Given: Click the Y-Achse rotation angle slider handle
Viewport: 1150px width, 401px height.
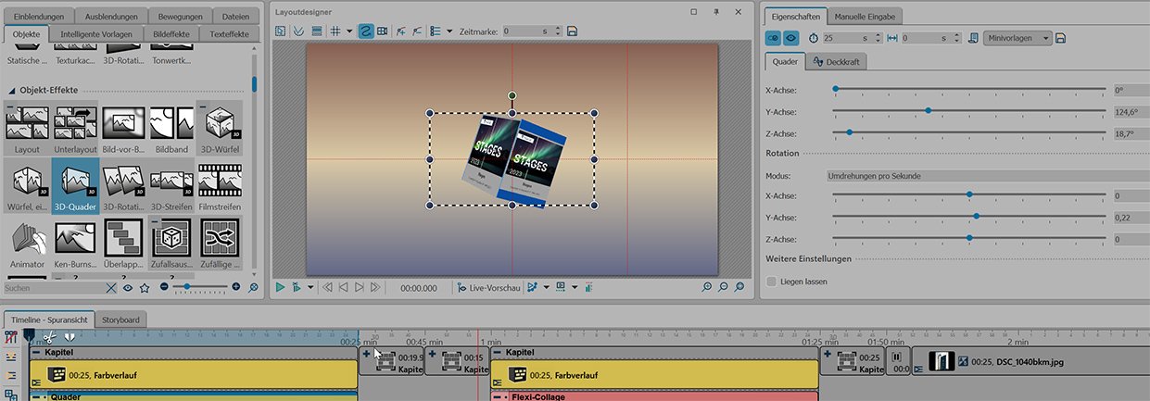Looking at the screenshot, I should [x=929, y=111].
